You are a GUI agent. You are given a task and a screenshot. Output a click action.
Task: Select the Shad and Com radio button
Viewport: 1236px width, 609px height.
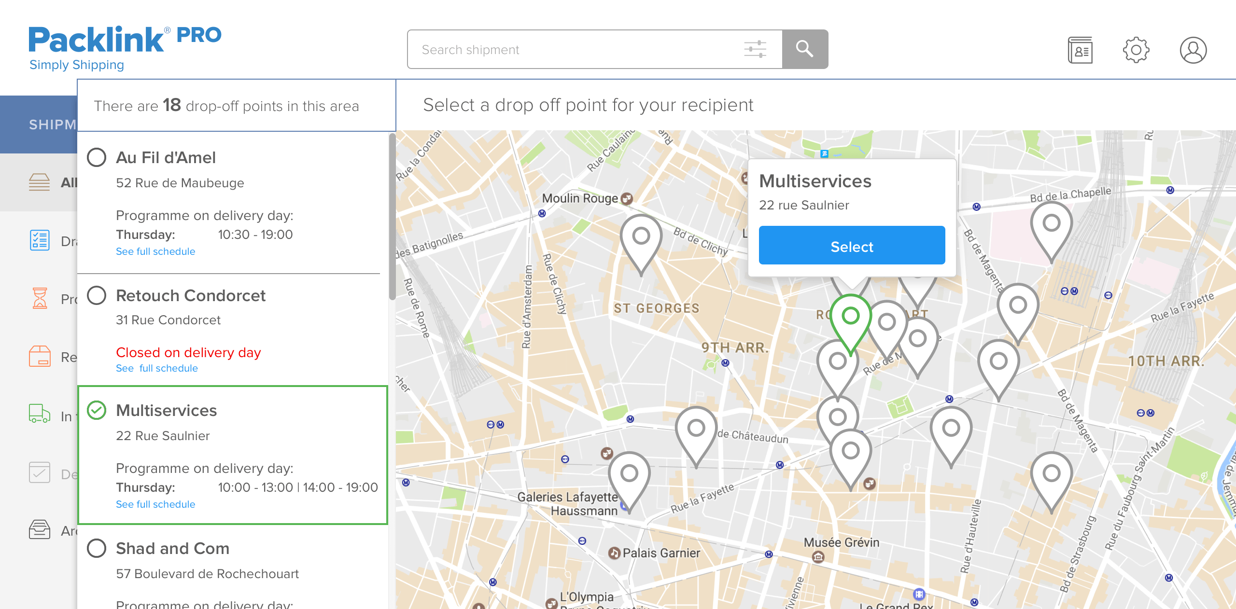97,548
